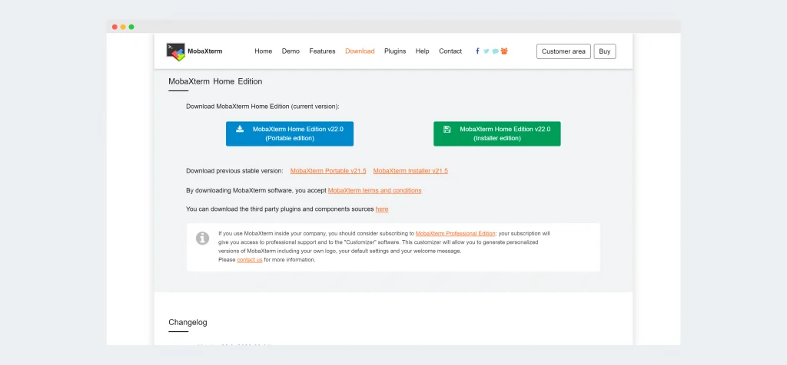Open MobaXterm Installer v21.5 link
The image size is (787, 365).
[x=410, y=171]
